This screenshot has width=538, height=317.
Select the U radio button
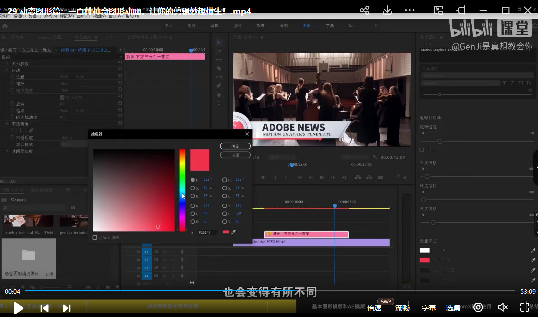point(225,214)
